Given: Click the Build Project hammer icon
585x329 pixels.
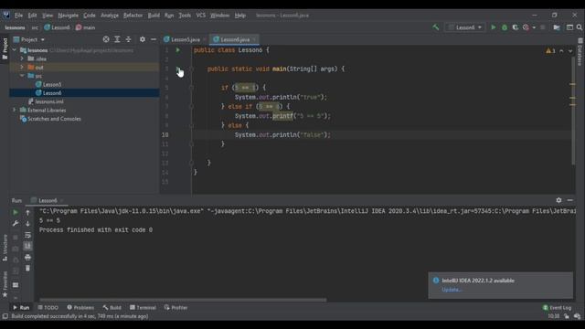Looking at the screenshot, I should 435,27.
